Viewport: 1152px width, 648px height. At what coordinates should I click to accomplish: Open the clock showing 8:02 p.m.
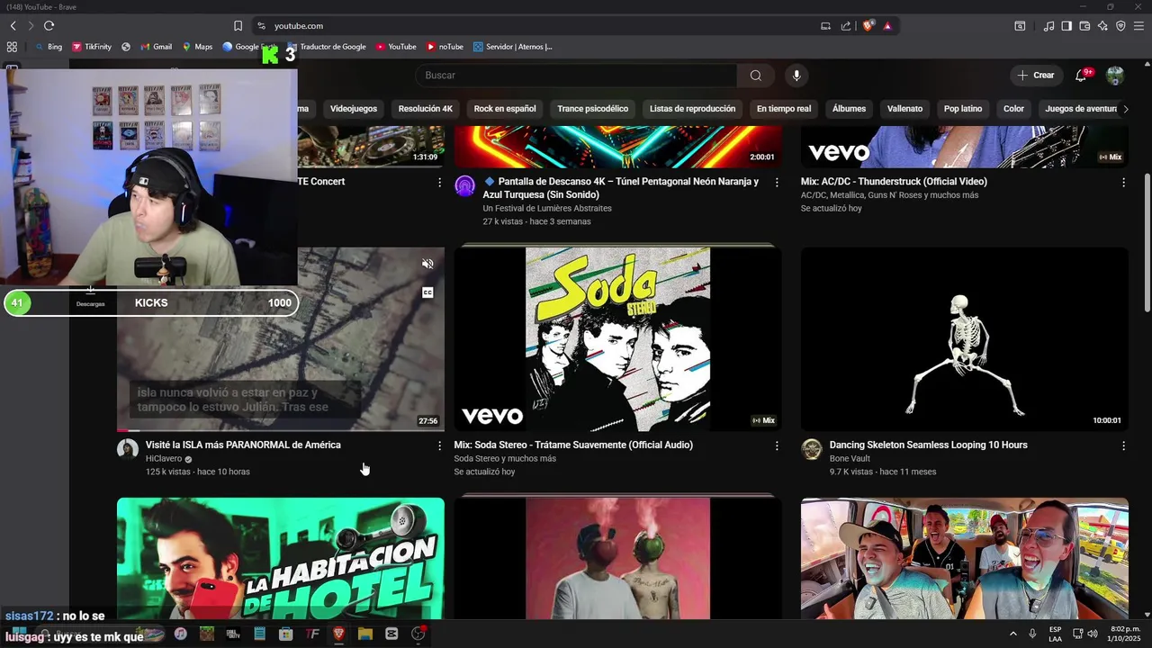click(1124, 634)
